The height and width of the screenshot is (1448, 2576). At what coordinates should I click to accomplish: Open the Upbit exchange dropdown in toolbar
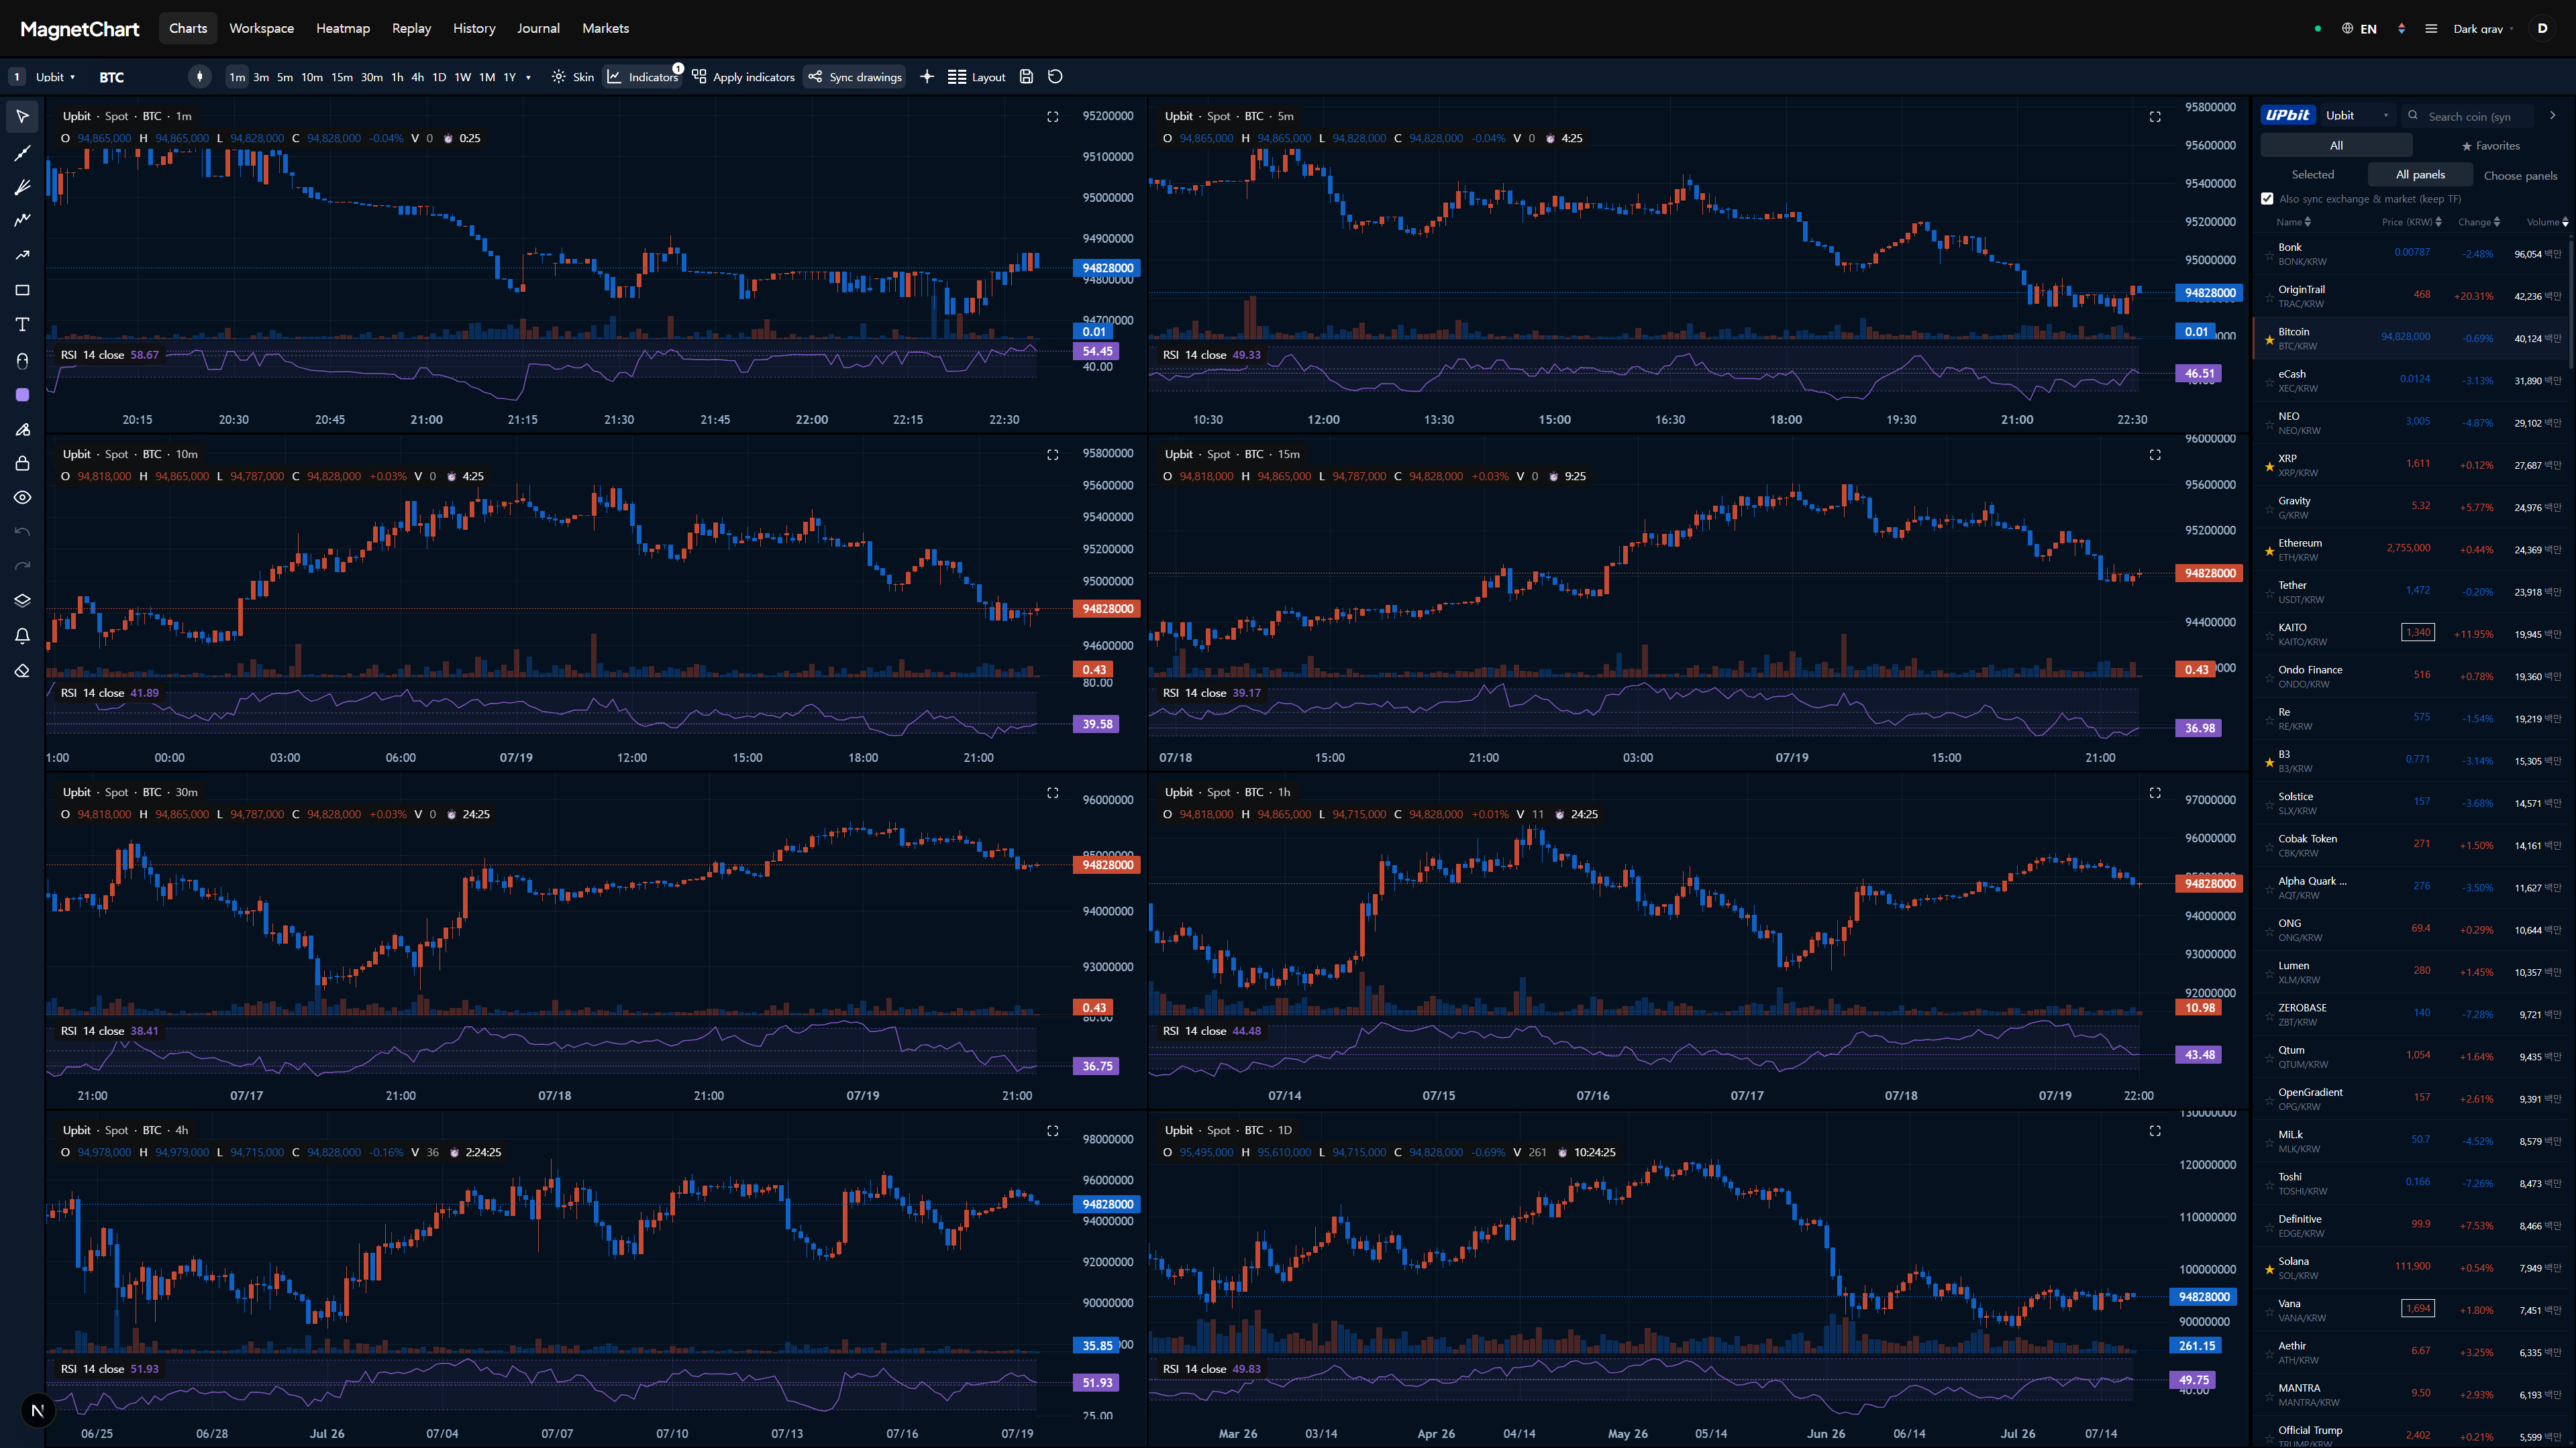pos(55,77)
